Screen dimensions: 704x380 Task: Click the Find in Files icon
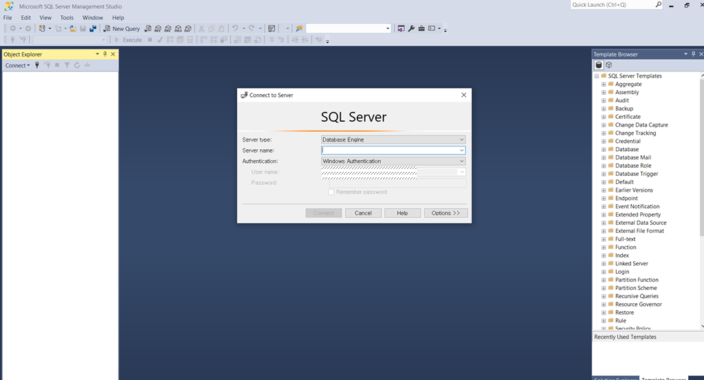pos(299,28)
